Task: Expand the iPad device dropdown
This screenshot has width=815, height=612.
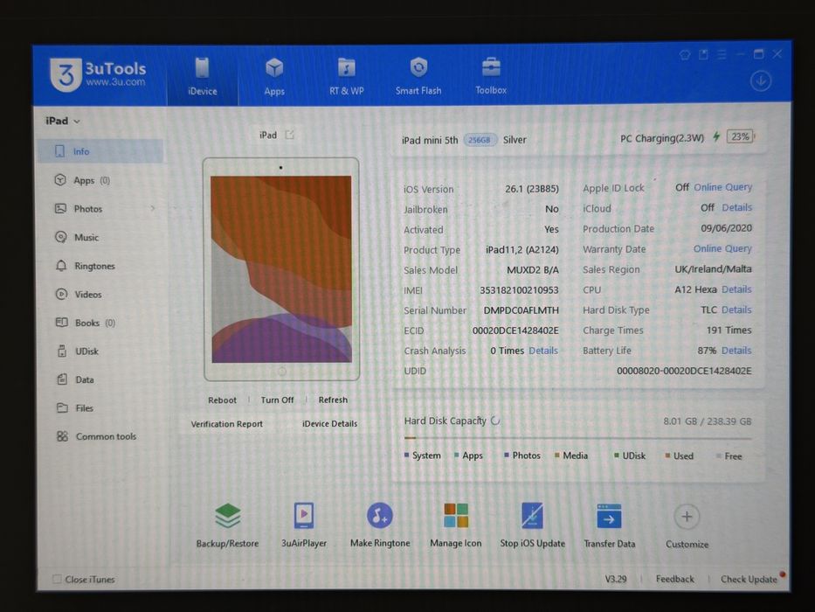Action: click(x=63, y=121)
